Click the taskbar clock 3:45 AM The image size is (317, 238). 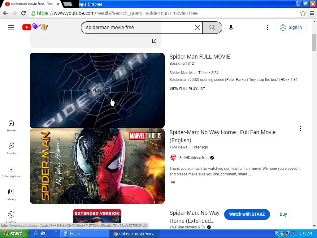click(x=306, y=234)
